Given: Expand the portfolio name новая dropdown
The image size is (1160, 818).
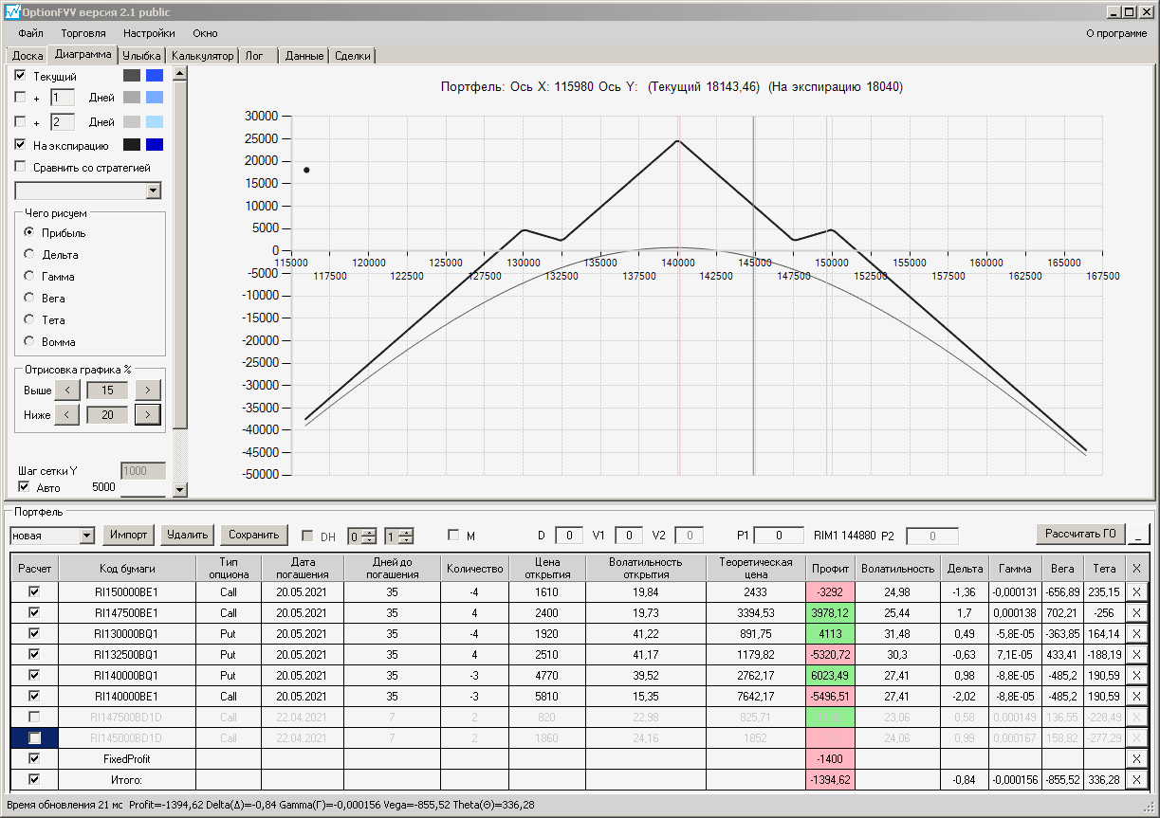Looking at the screenshot, I should pos(87,536).
